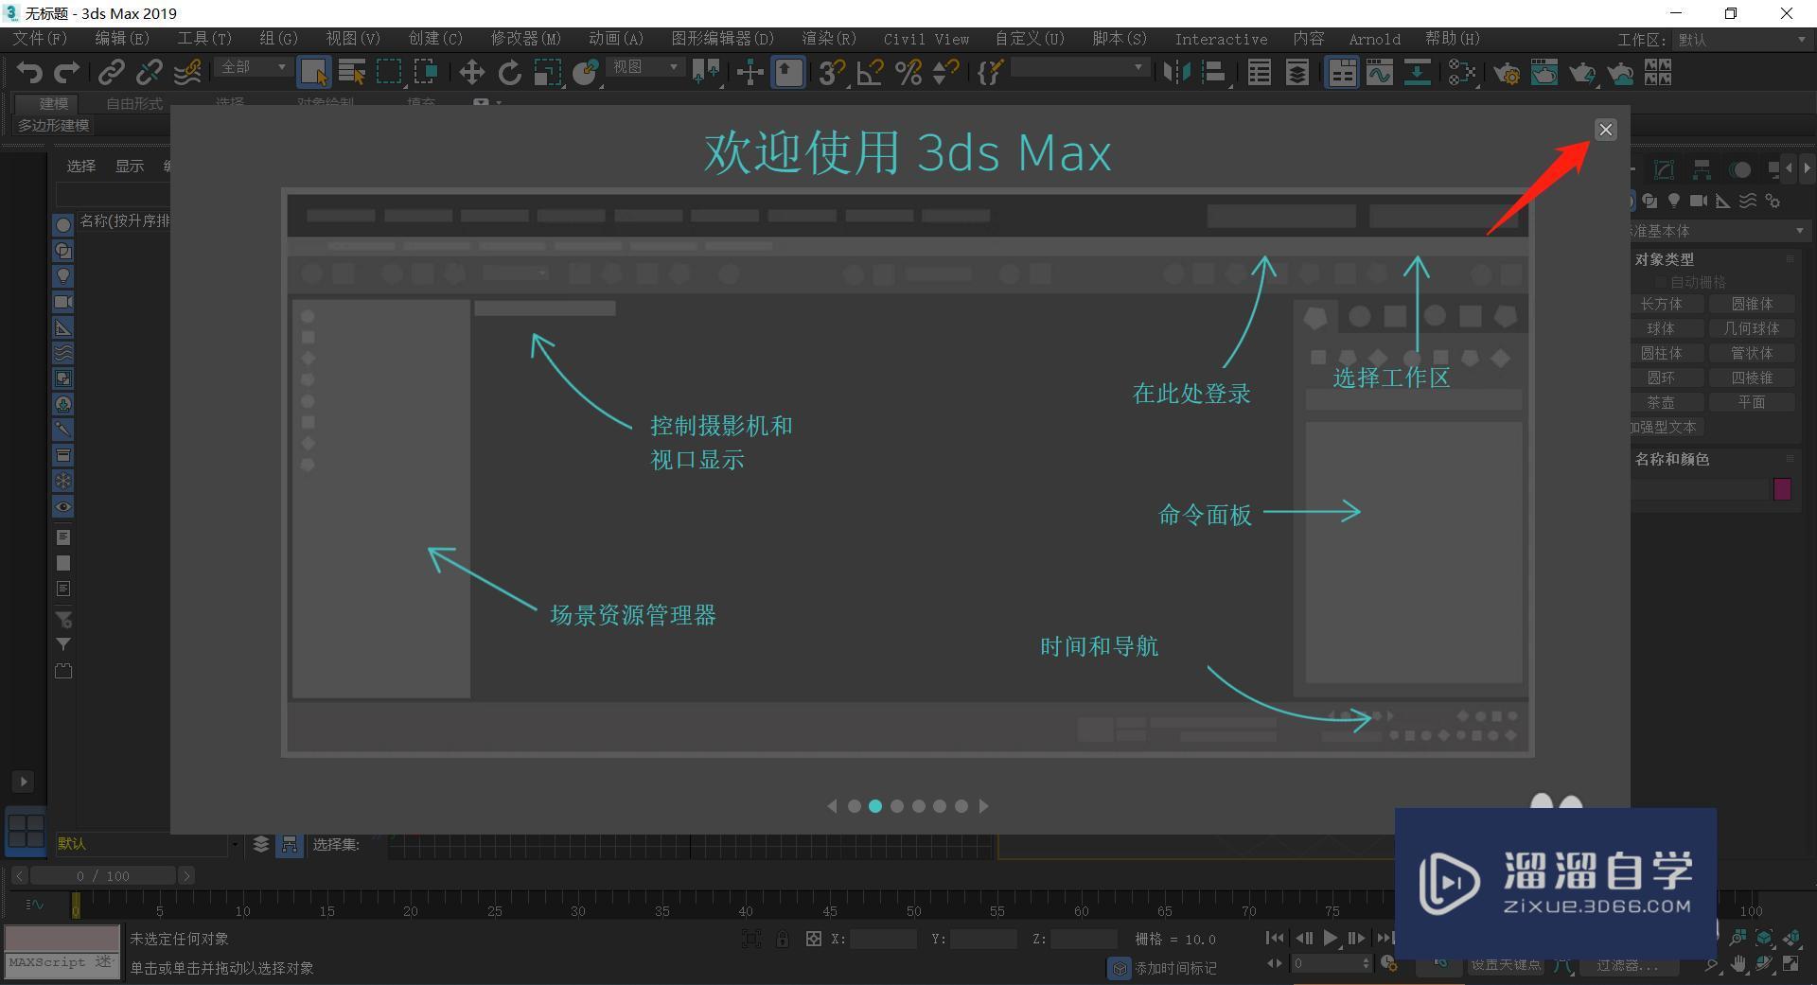This screenshot has width=1817, height=985.
Task: Toggle Percent Snap on
Action: coord(907,73)
